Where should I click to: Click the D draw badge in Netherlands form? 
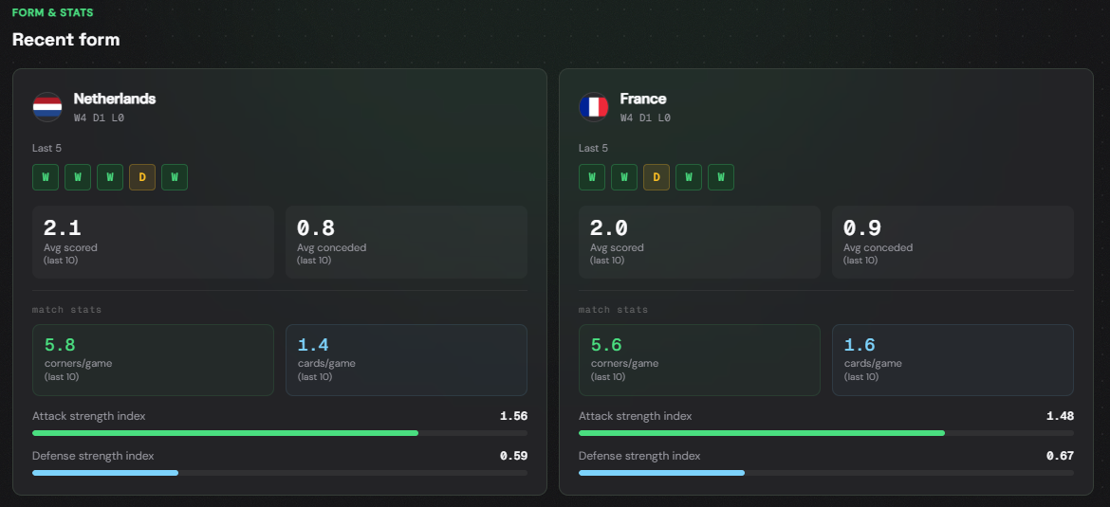tap(142, 177)
